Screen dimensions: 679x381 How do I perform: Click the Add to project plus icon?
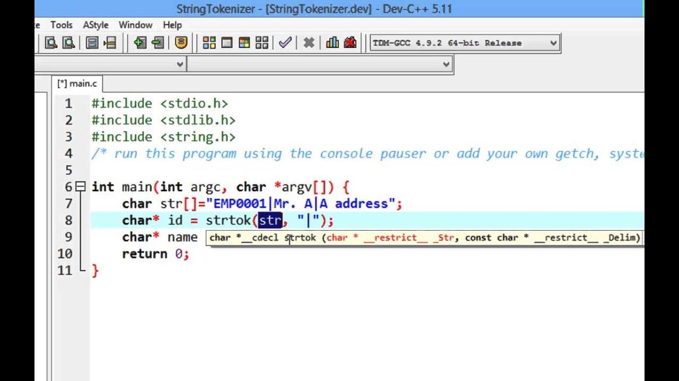tap(140, 43)
